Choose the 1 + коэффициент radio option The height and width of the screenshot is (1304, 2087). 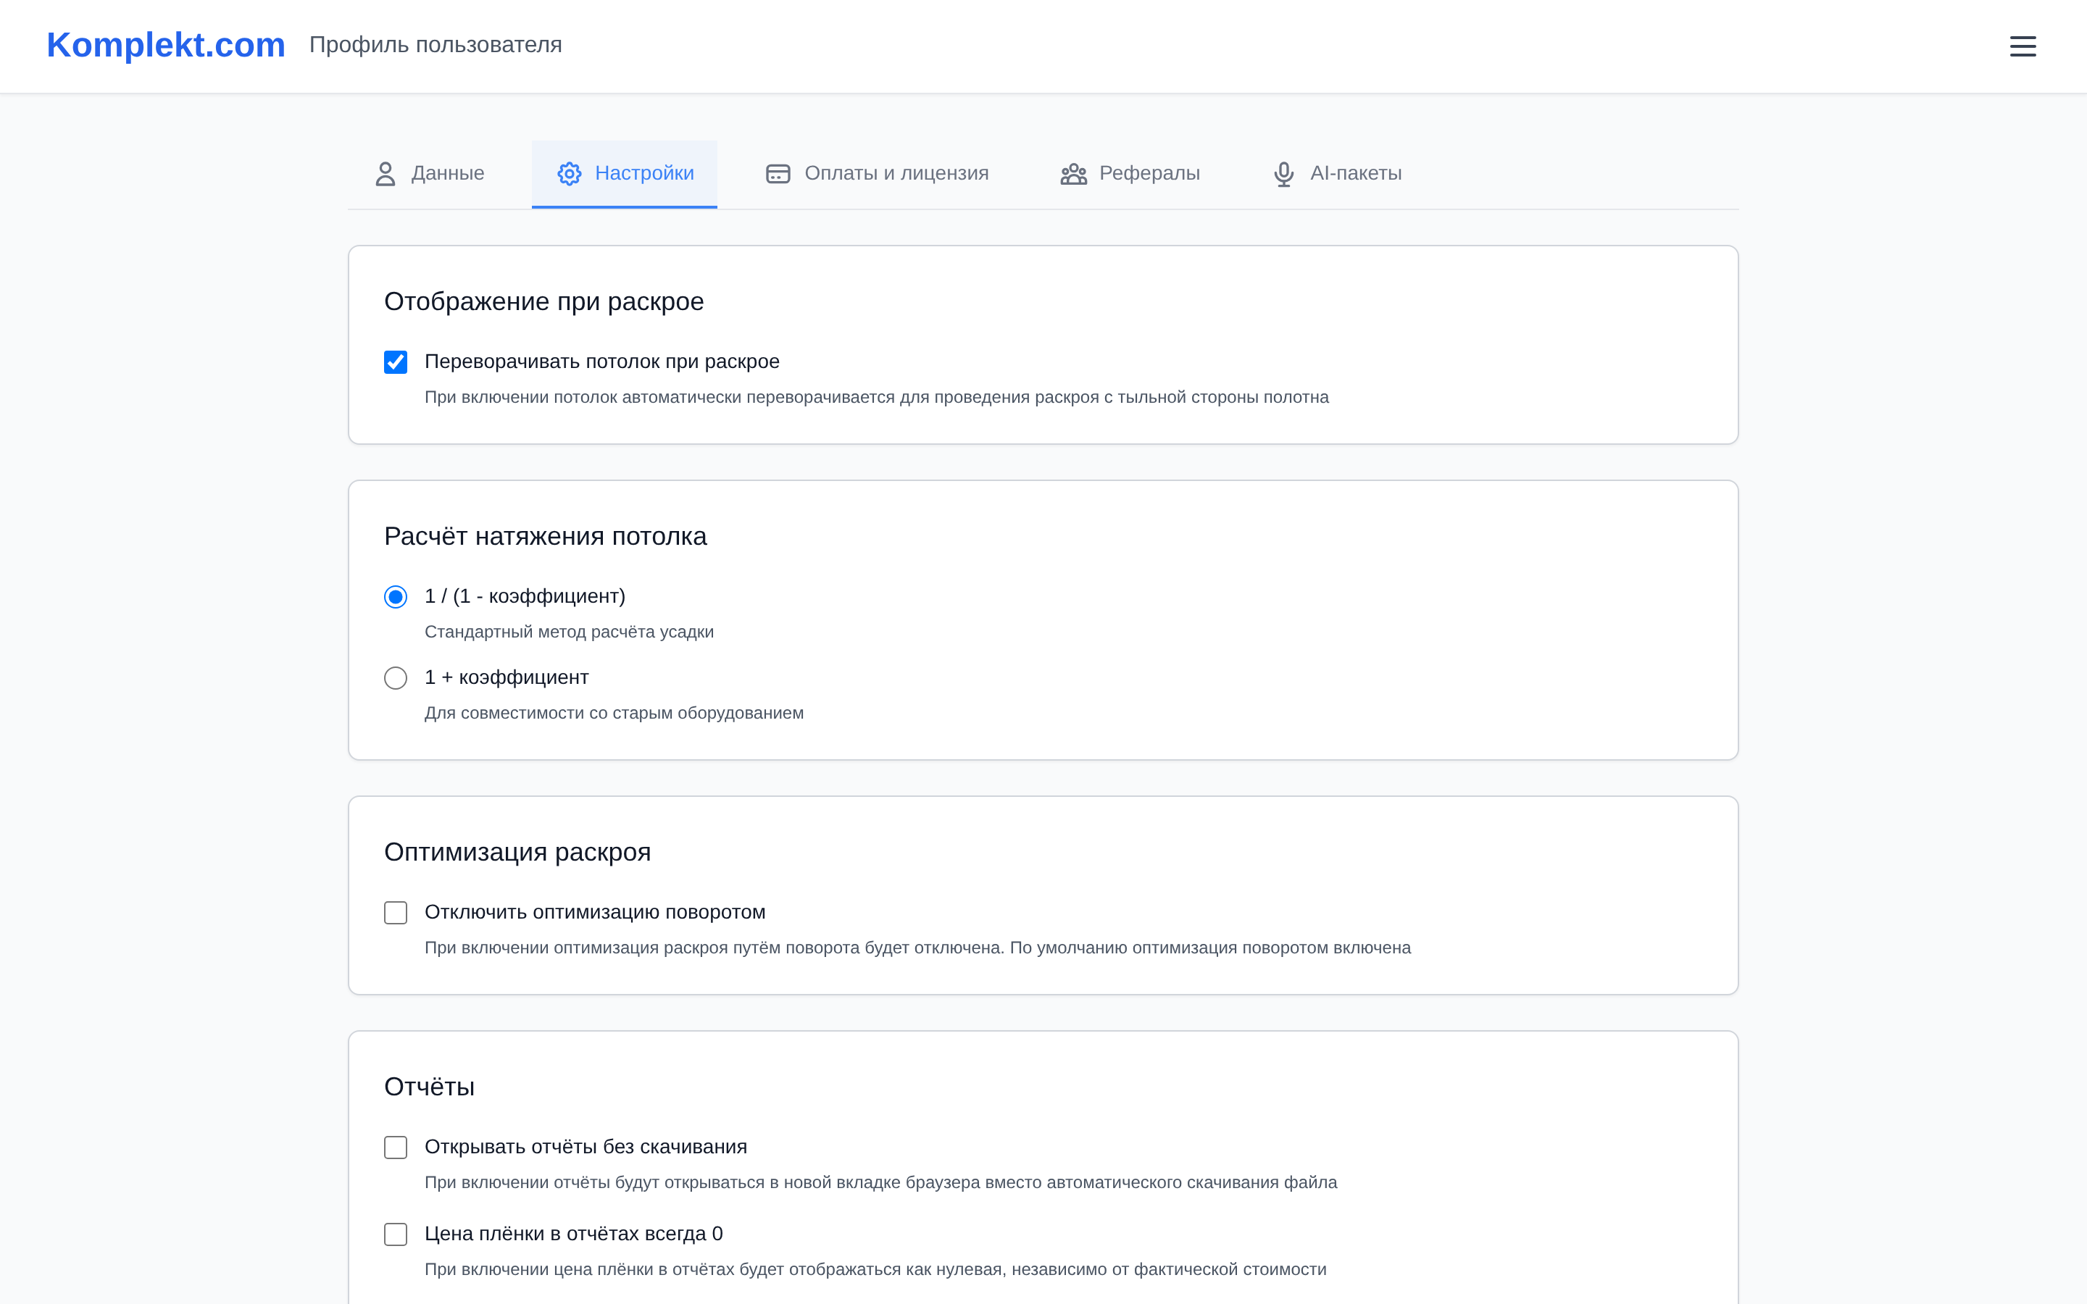click(396, 678)
